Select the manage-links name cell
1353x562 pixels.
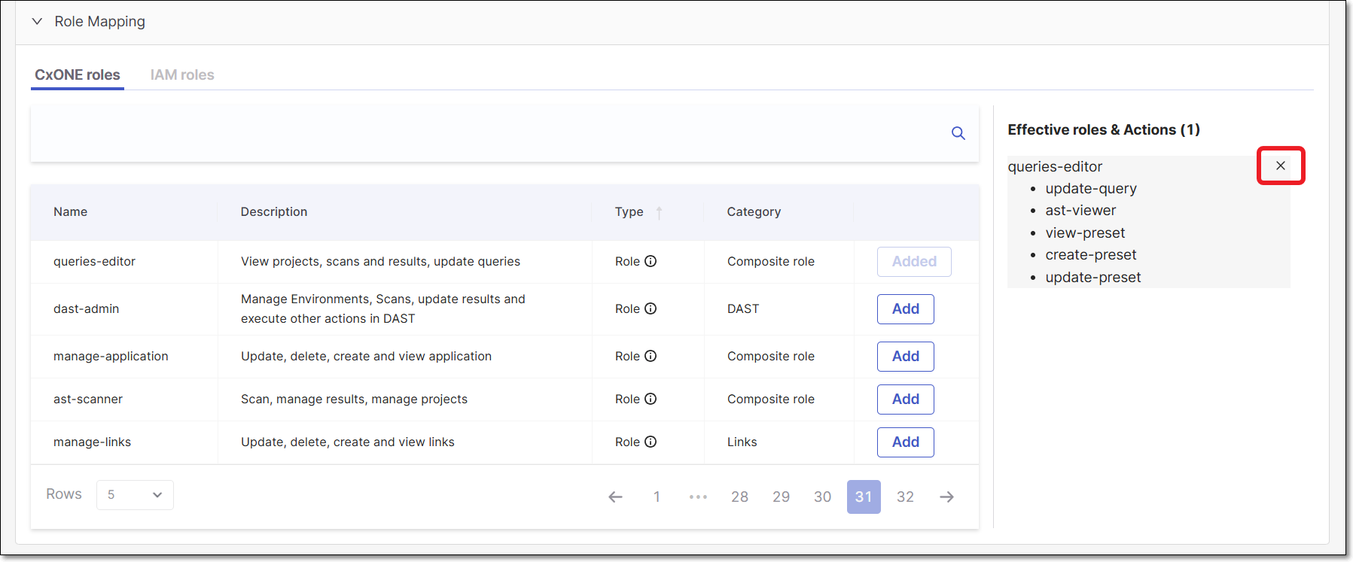(x=92, y=442)
